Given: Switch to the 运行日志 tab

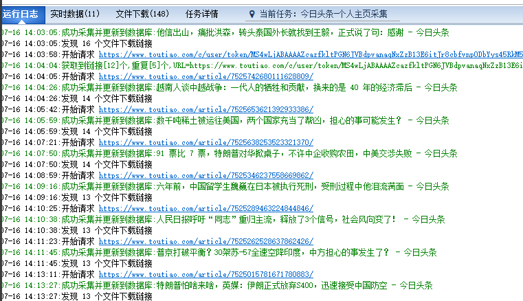Looking at the screenshot, I should click(22, 14).
